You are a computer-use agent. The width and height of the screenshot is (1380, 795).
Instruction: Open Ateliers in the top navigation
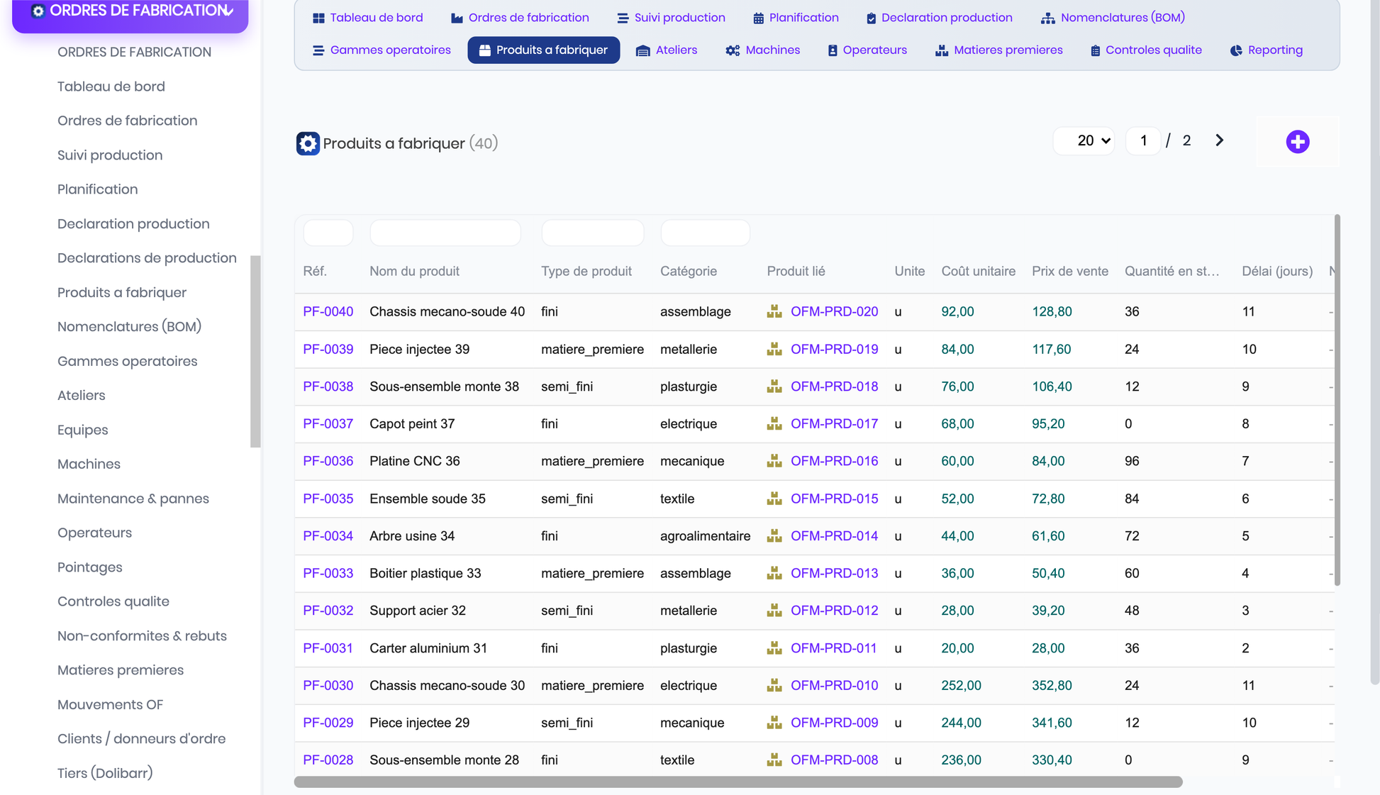click(667, 50)
